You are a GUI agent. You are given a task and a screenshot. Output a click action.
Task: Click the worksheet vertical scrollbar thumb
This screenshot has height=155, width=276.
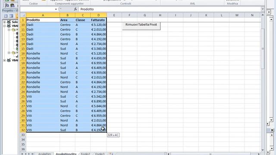(x=263, y=49)
